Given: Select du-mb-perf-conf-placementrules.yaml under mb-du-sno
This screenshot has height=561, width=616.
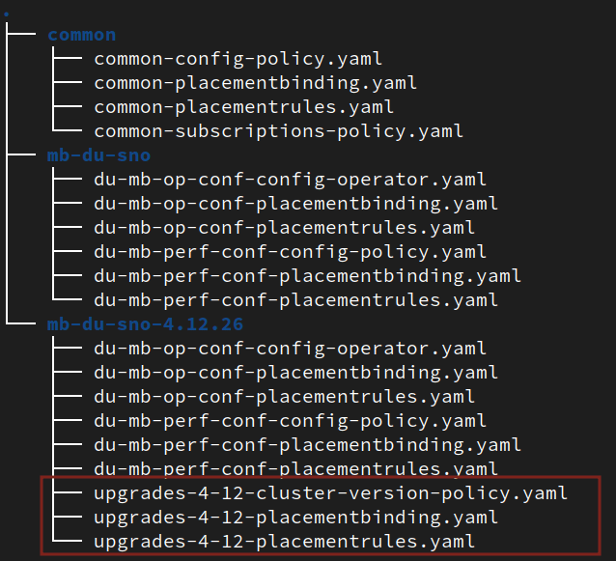Looking at the screenshot, I should click(296, 300).
